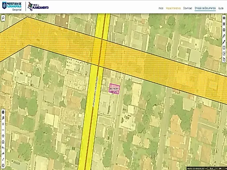
Task: Select the pan arrows tool
Action: pos(3,136)
